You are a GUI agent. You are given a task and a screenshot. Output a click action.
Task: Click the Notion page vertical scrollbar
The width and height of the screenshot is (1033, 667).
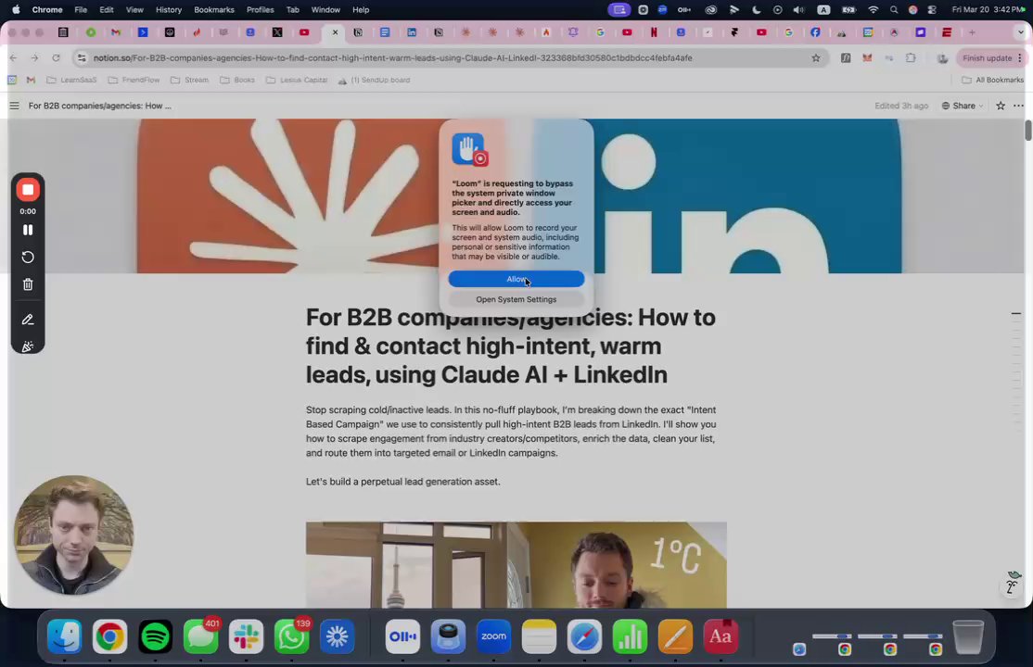(1027, 131)
